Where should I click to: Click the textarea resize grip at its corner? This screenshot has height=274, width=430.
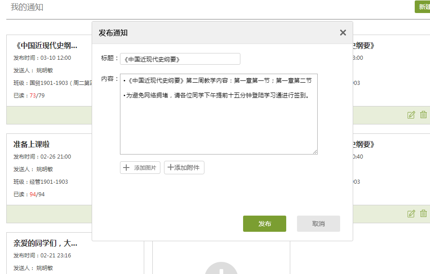(x=315, y=152)
